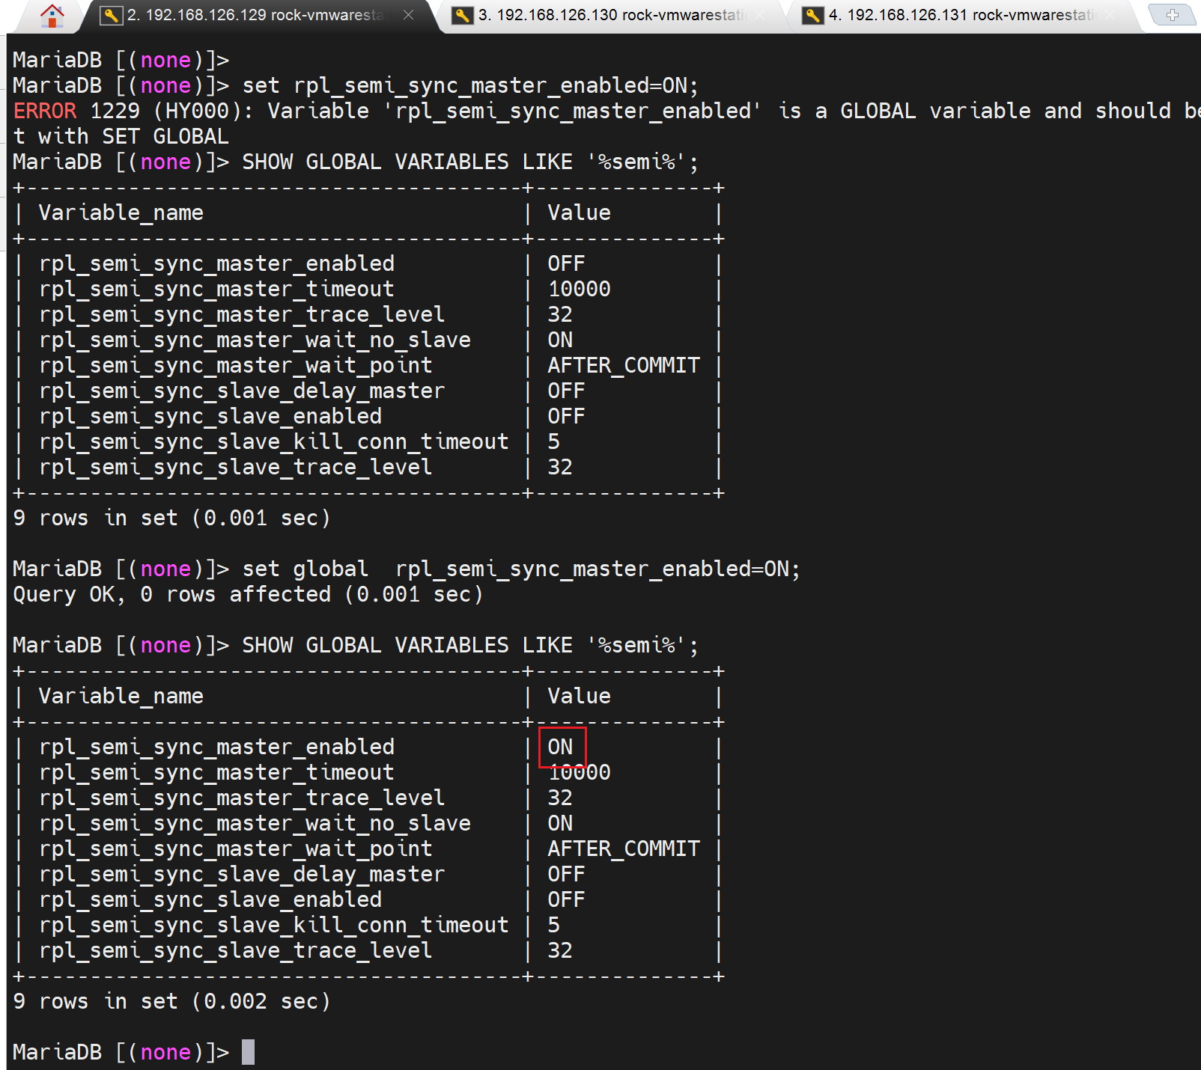
Task: Click '9 rows in set (0.001 sec)' line
Action: pyautogui.click(x=171, y=518)
